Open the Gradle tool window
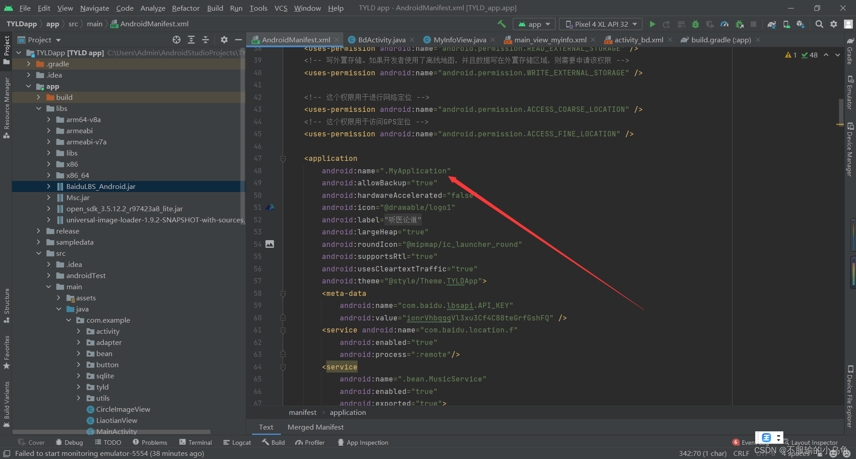Image resolution: width=856 pixels, height=459 pixels. pyautogui.click(x=850, y=51)
